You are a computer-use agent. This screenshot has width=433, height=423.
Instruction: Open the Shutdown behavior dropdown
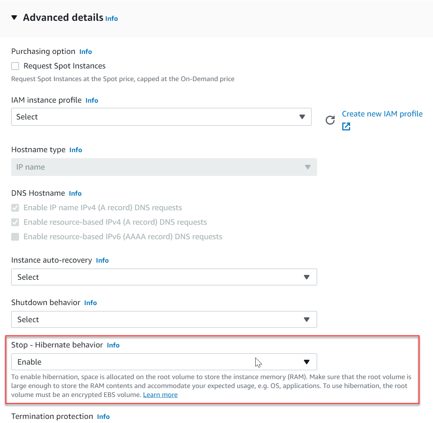(x=164, y=320)
